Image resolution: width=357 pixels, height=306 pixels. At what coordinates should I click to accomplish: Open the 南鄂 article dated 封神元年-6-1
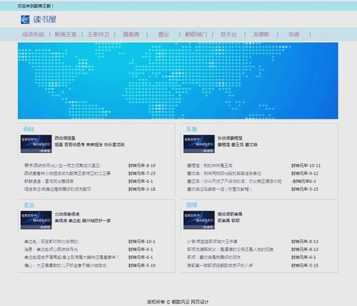coord(214,257)
